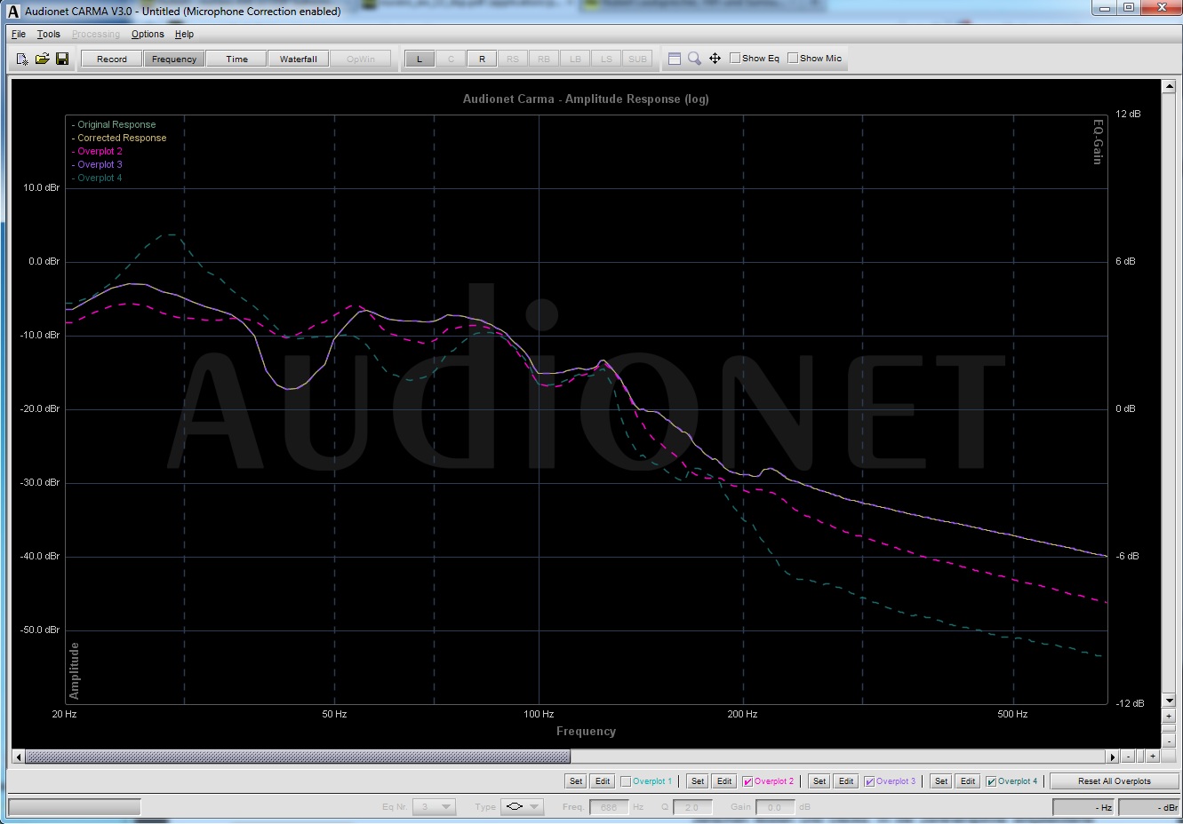
Task: Select the pan move arrows tool
Action: point(715,59)
